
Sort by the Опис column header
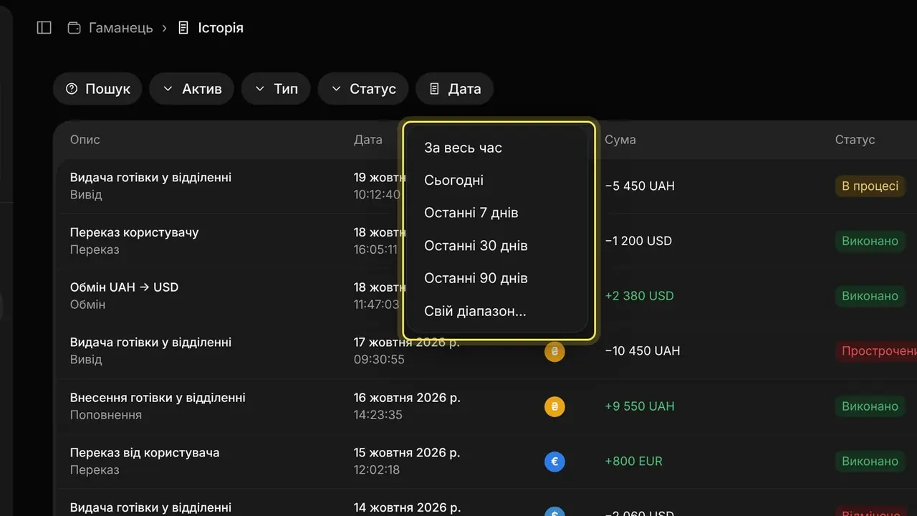(85, 140)
